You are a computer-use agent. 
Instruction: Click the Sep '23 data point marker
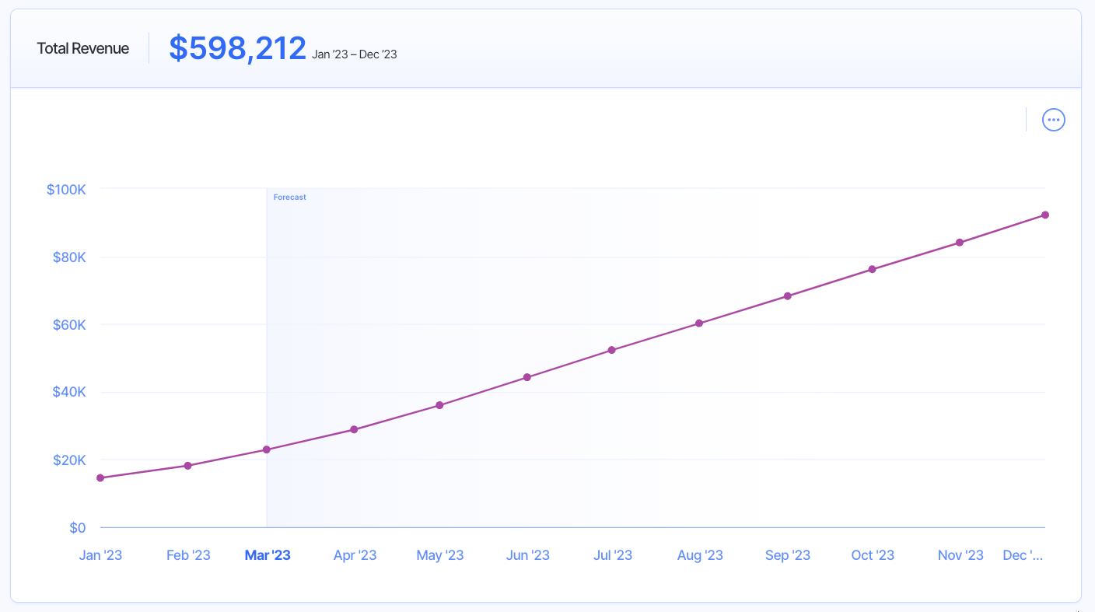pyautogui.click(x=788, y=296)
